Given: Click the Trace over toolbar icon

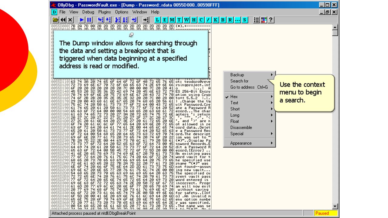Looking at the screenshot, I should pos(125,20).
